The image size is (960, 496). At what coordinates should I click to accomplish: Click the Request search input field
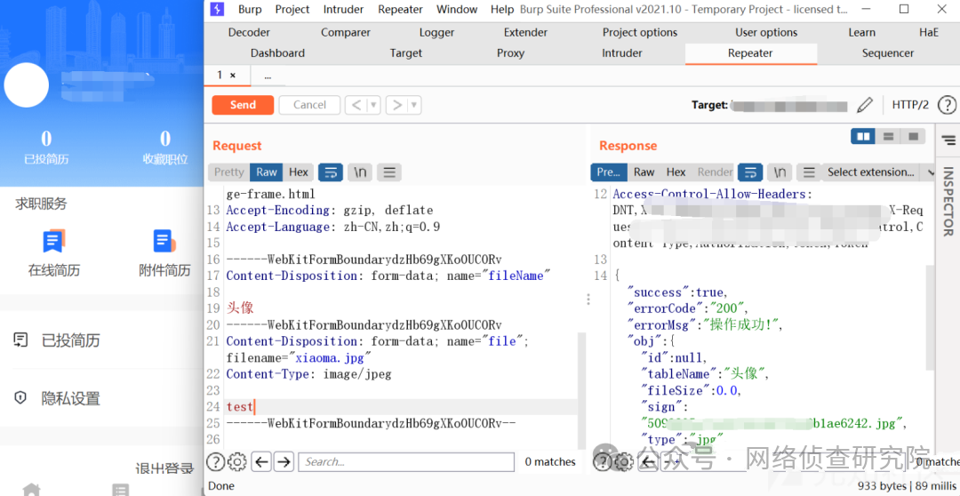pyautogui.click(x=406, y=461)
